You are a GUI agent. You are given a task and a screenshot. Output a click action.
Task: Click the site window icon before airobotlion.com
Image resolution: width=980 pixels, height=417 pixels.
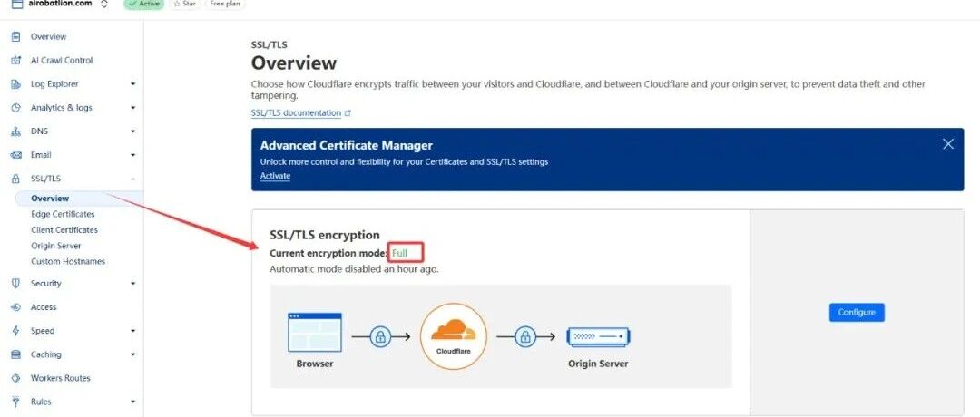point(17,4)
